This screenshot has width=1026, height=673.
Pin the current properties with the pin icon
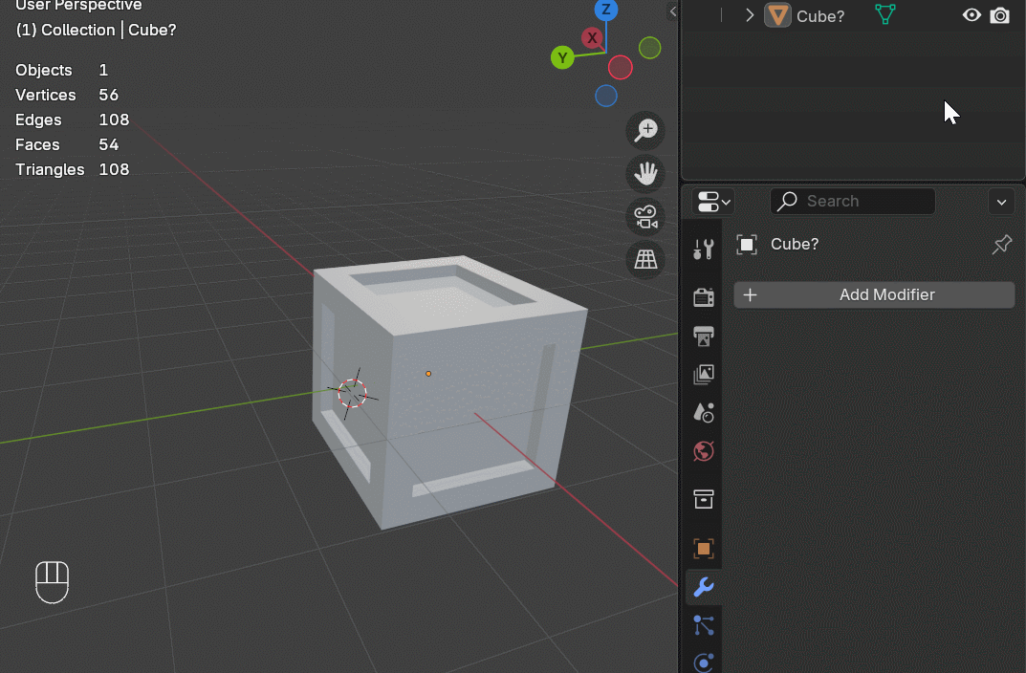coord(1001,244)
